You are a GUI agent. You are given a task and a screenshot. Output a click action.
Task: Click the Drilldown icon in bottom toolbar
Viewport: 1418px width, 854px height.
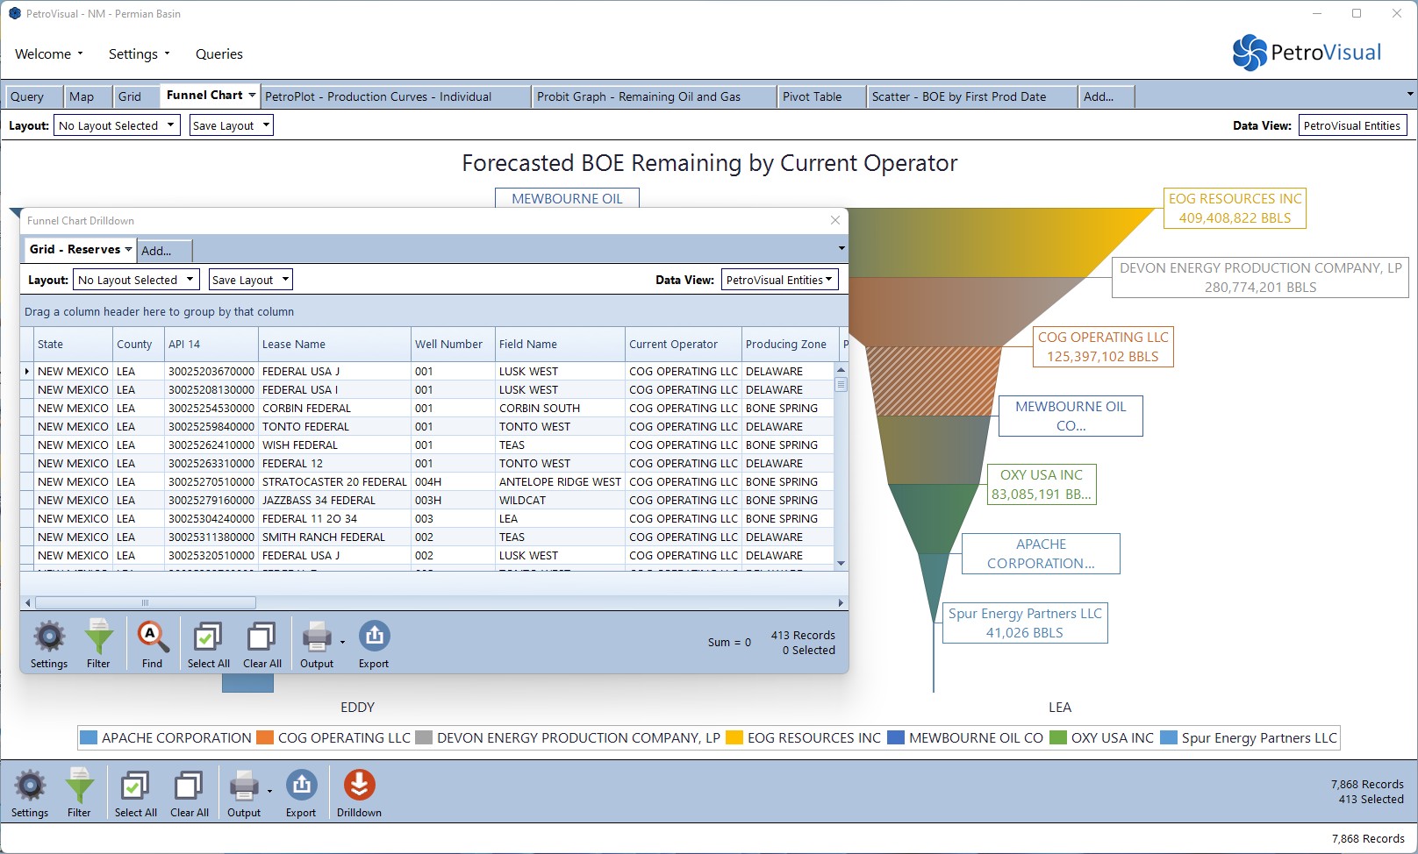tap(359, 786)
